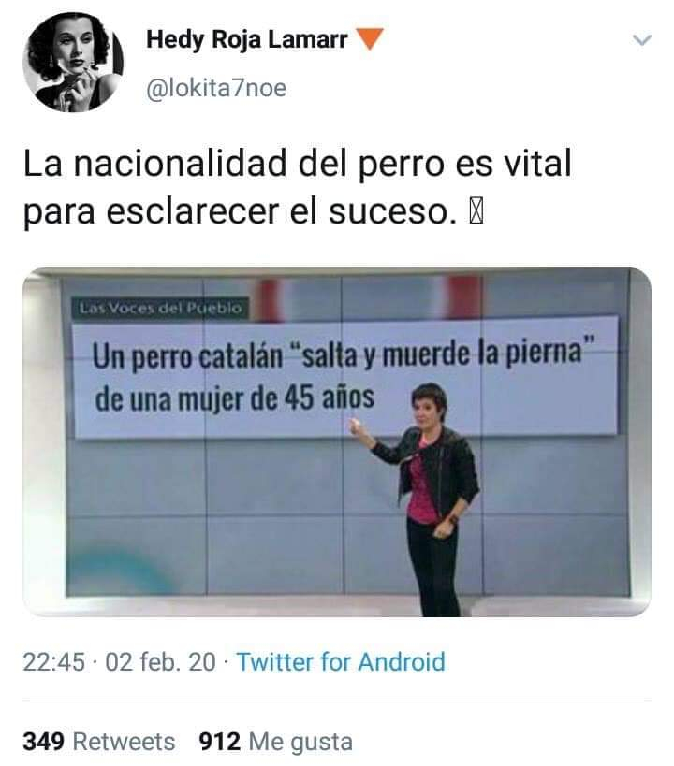The width and height of the screenshot is (674, 766).
Task: Open the @lokita7noe handle link
Action: [216, 89]
